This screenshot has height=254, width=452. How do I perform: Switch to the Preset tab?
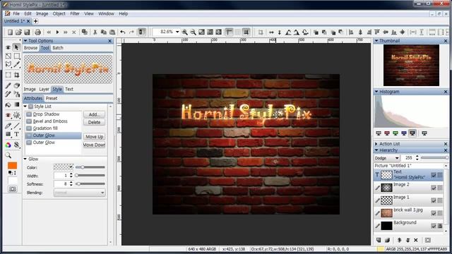52,98
